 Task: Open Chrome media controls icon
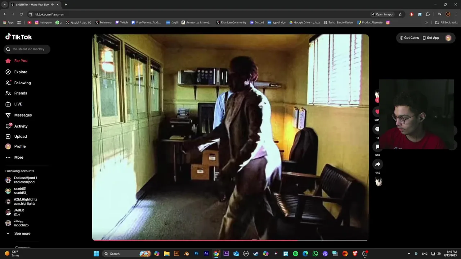click(x=440, y=14)
